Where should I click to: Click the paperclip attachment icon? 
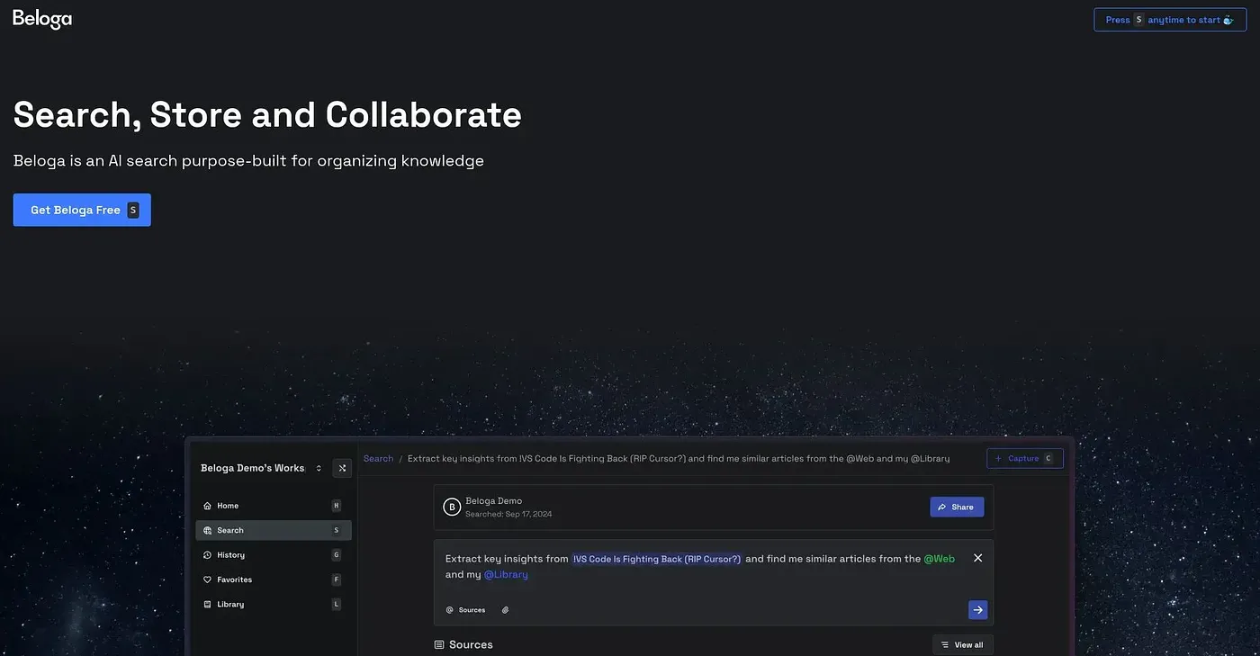point(506,610)
